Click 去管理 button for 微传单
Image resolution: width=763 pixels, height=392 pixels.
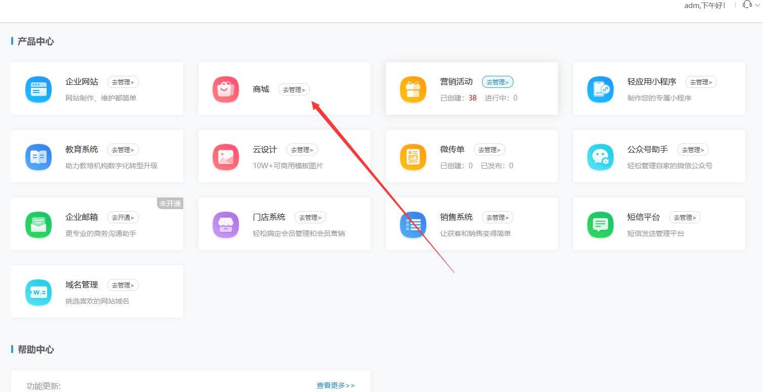point(490,150)
